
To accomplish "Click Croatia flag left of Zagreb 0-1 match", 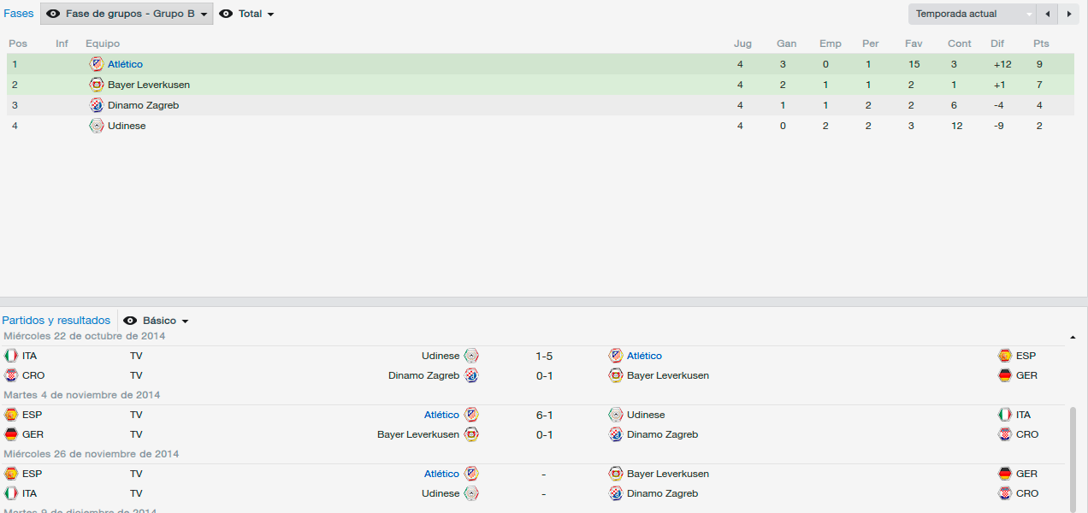I will point(11,375).
